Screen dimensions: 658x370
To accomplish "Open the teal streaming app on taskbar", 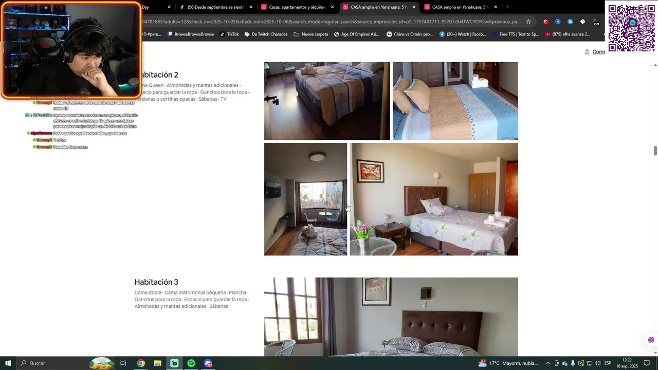I will coord(174,363).
